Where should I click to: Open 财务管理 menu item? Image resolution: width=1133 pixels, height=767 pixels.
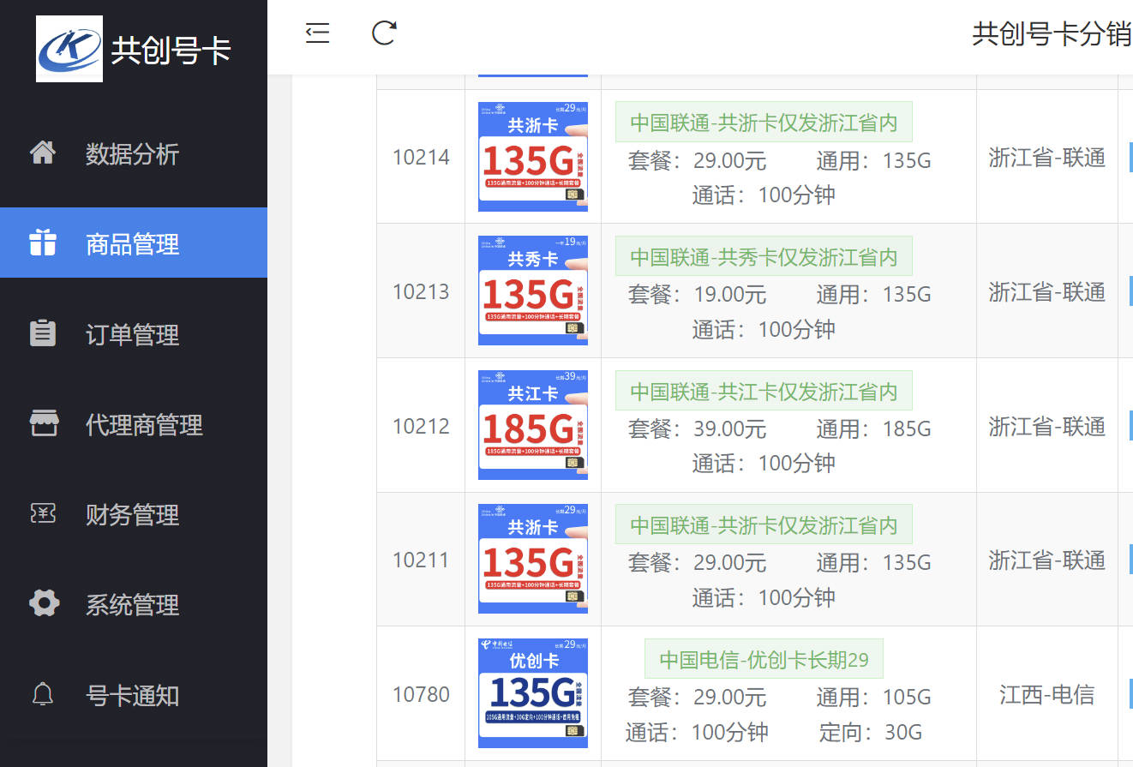point(134,514)
